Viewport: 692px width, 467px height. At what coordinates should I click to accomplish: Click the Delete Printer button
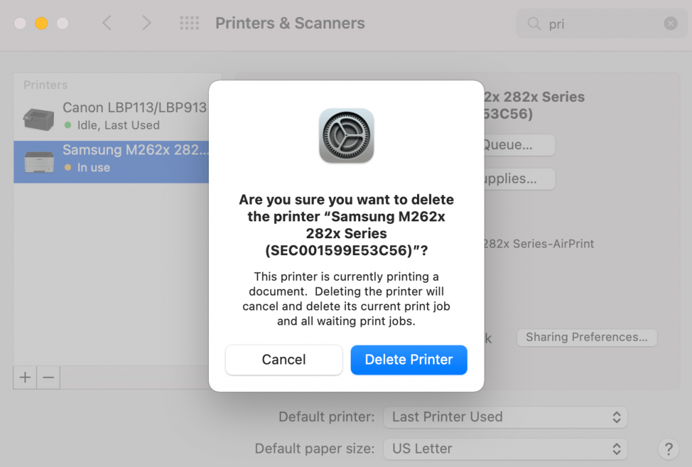(x=409, y=360)
